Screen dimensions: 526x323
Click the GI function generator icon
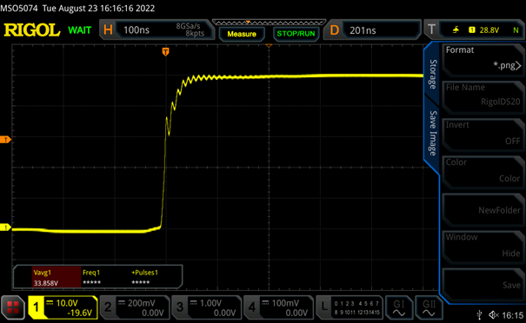399,307
